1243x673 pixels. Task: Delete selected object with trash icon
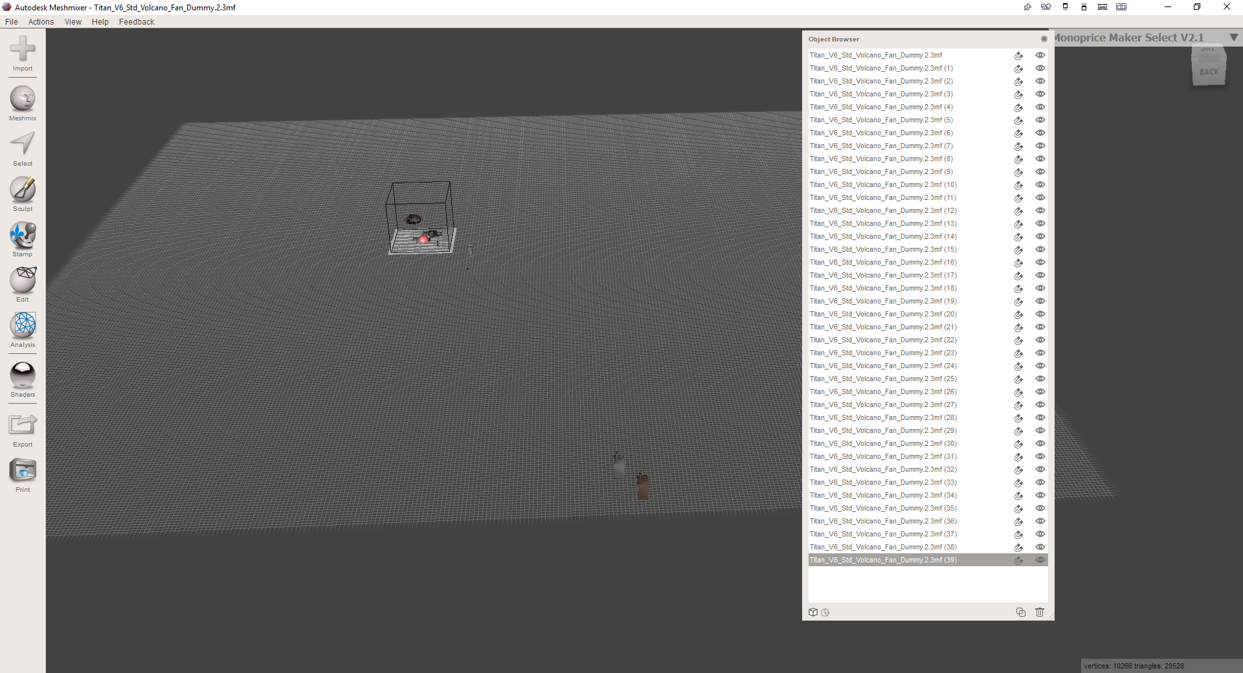pyautogui.click(x=1040, y=612)
